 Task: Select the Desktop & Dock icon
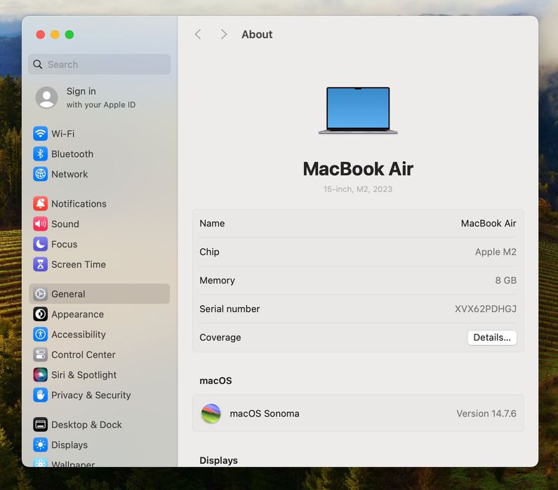click(x=40, y=425)
